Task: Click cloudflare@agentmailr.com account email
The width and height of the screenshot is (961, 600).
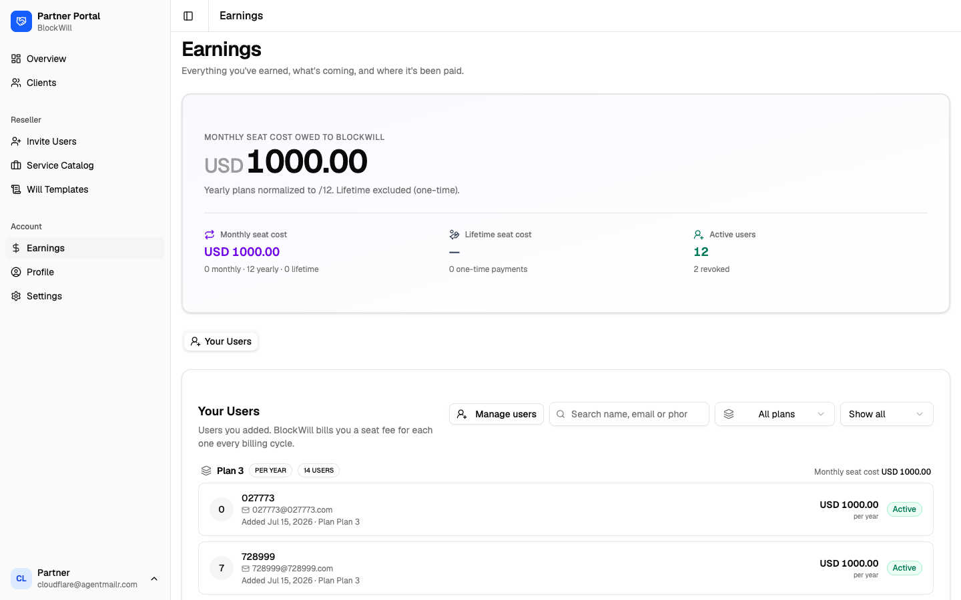Action: click(x=87, y=585)
